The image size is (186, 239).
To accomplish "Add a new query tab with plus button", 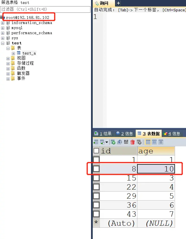I will pos(118,3).
